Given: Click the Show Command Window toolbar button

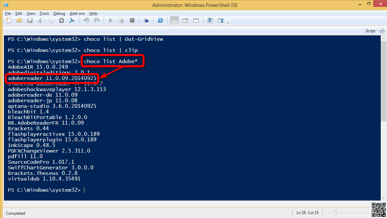Looking at the screenshot, I should tap(210, 21).
